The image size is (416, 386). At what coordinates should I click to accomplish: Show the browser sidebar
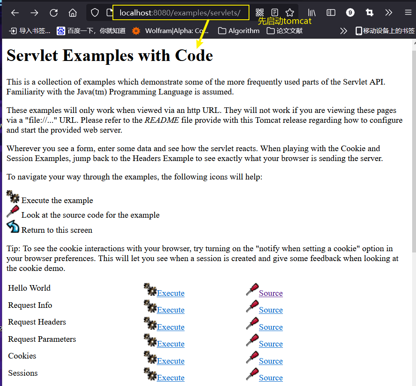tap(331, 12)
